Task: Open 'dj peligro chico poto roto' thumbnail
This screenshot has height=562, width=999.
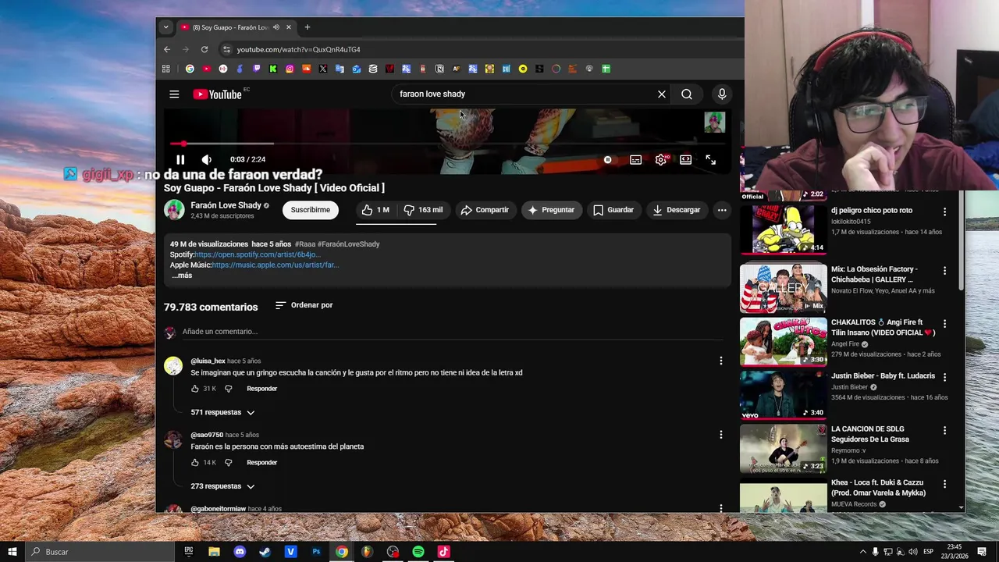Action: coord(784,229)
